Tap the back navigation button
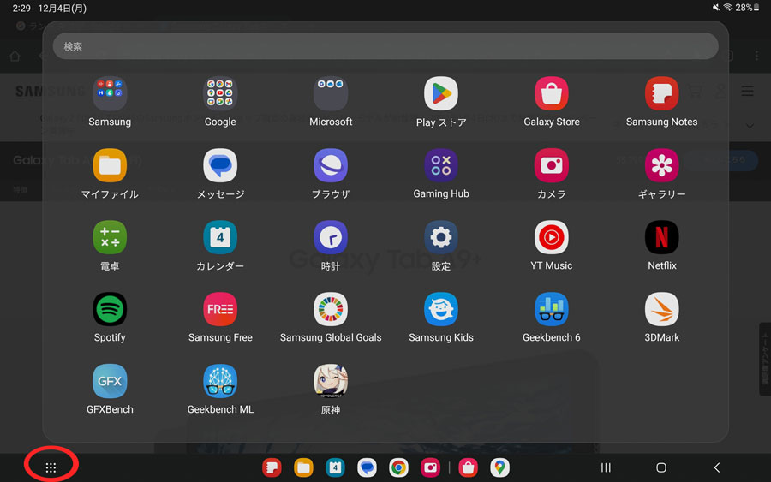 (x=717, y=467)
